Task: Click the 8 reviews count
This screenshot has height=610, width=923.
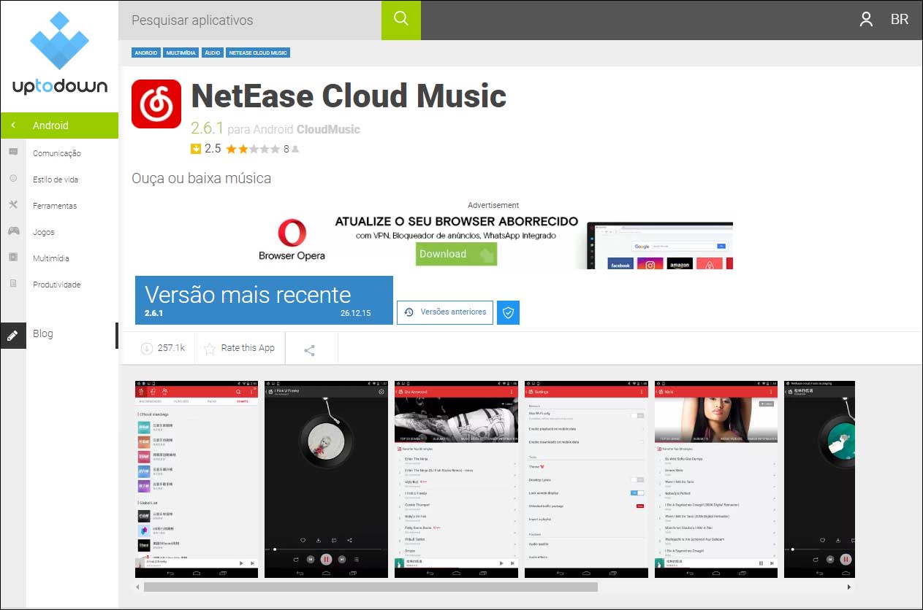Action: coord(286,149)
